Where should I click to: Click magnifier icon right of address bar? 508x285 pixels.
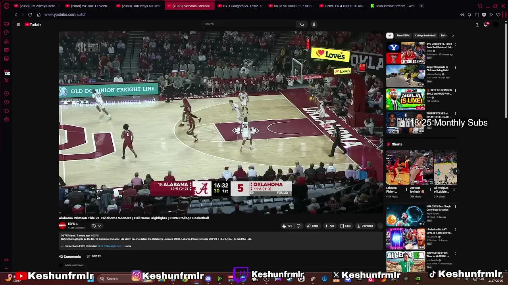(462, 15)
